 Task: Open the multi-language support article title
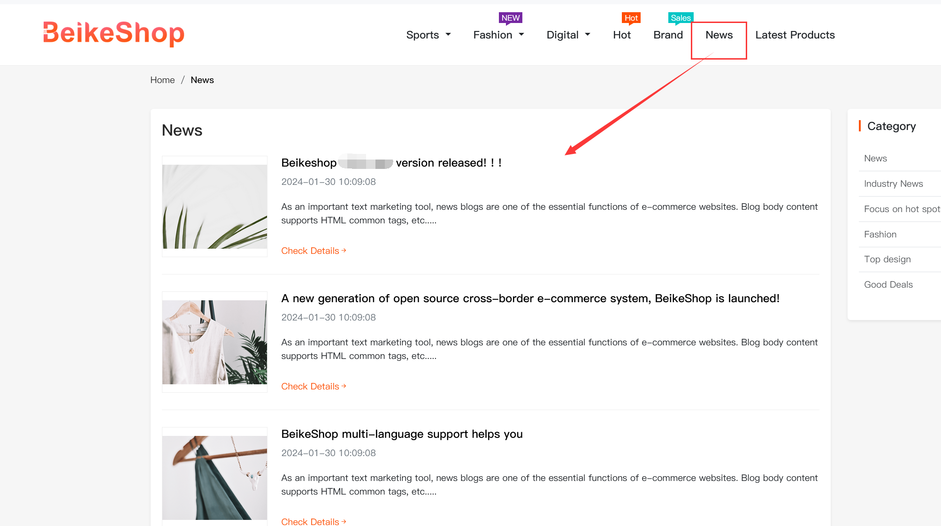pyautogui.click(x=402, y=434)
